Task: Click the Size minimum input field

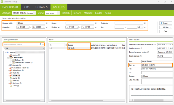Action: click(119, 27)
